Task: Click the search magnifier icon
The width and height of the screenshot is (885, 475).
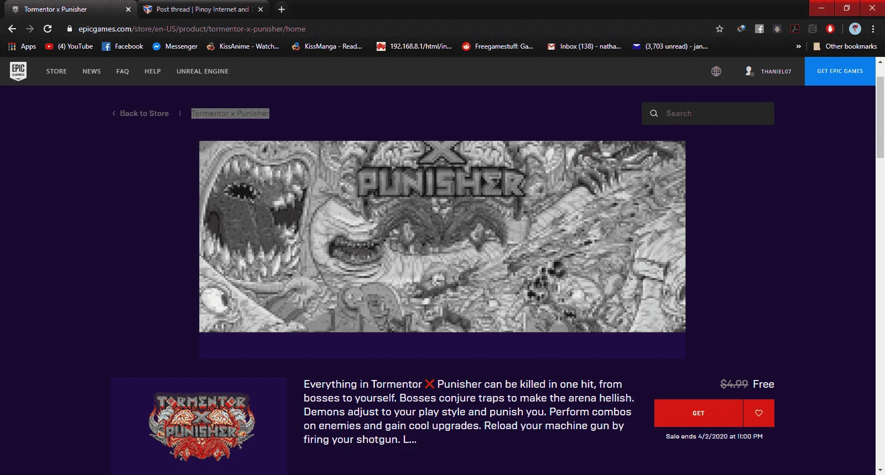Action: 654,113
